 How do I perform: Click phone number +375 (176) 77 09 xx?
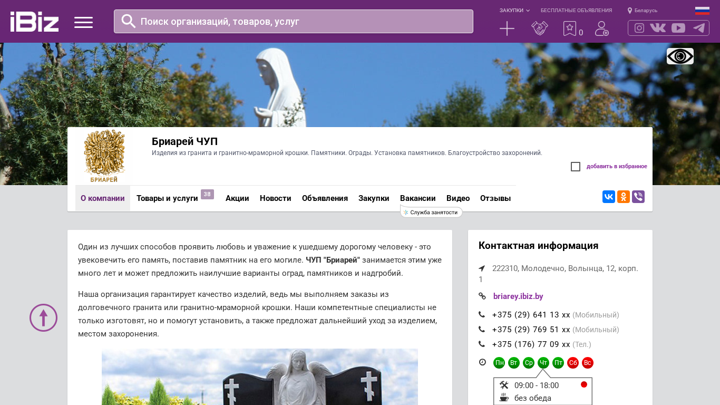[x=531, y=344]
